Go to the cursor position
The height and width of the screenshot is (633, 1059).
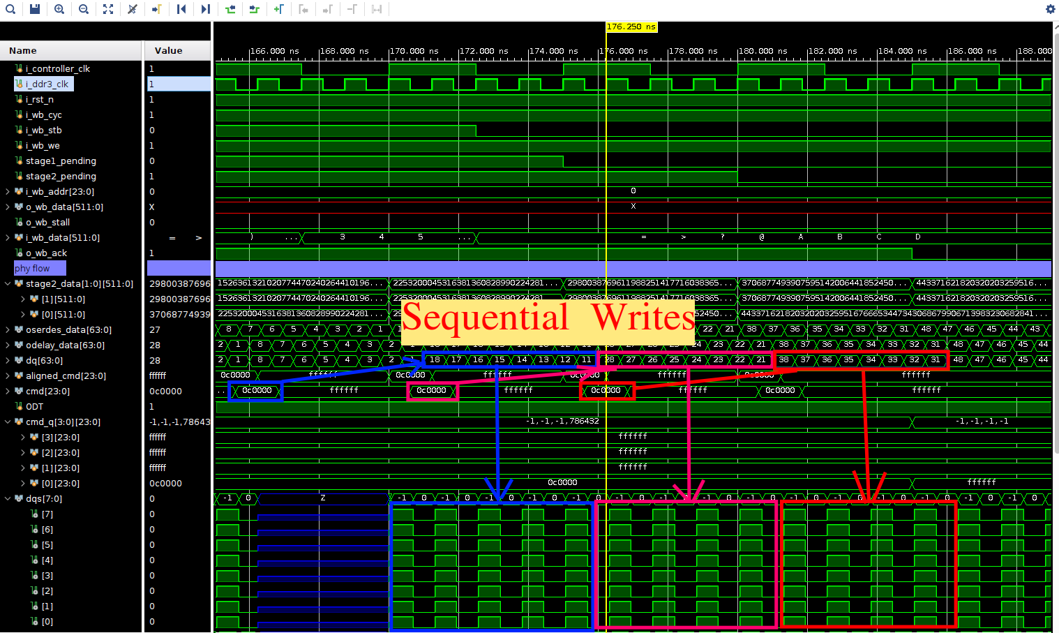157,9
